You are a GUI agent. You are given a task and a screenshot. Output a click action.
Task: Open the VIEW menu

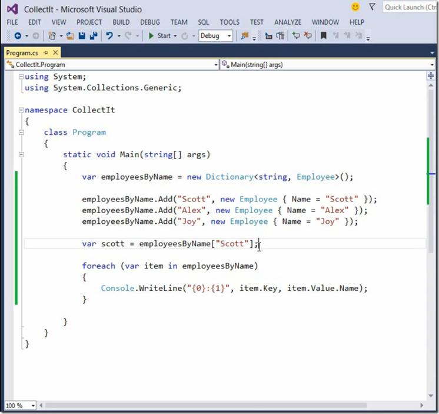[x=59, y=22]
